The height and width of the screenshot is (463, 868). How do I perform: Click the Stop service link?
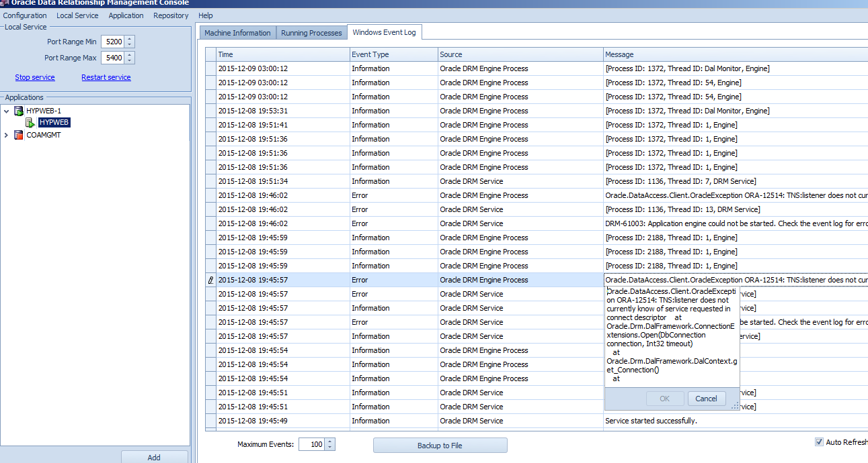35,77
